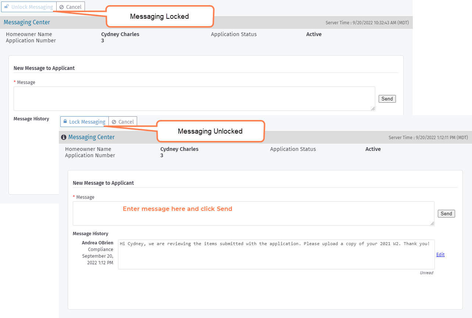Click the Andrea OBrien sender name
This screenshot has width=472, height=318.
click(97, 243)
